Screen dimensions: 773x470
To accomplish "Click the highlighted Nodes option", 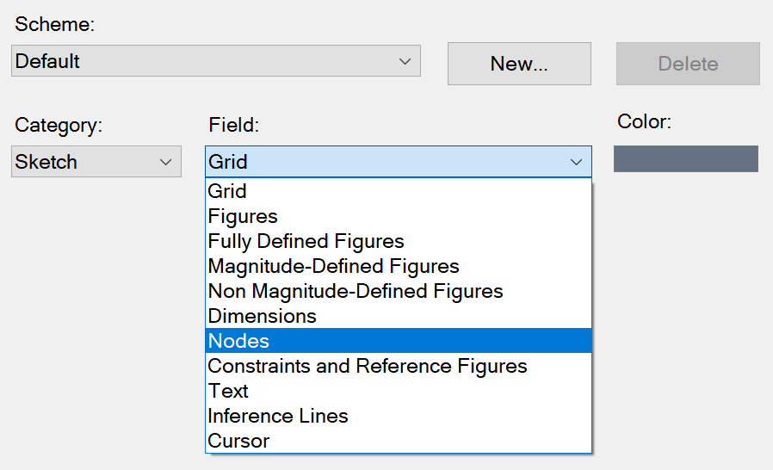I will click(238, 341).
